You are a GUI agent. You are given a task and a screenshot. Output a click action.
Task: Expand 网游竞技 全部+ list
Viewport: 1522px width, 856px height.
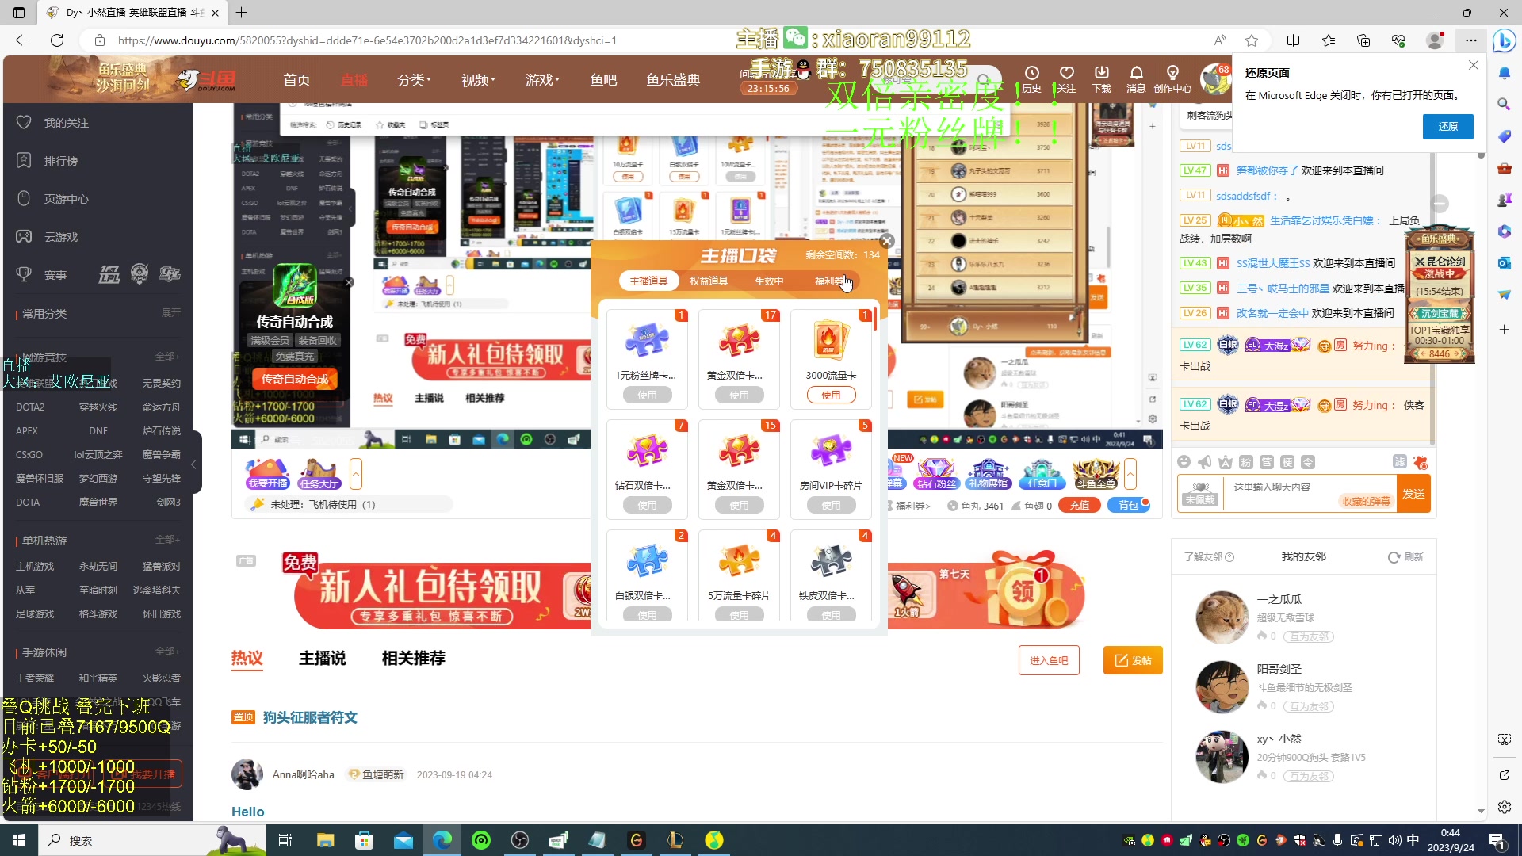167,357
